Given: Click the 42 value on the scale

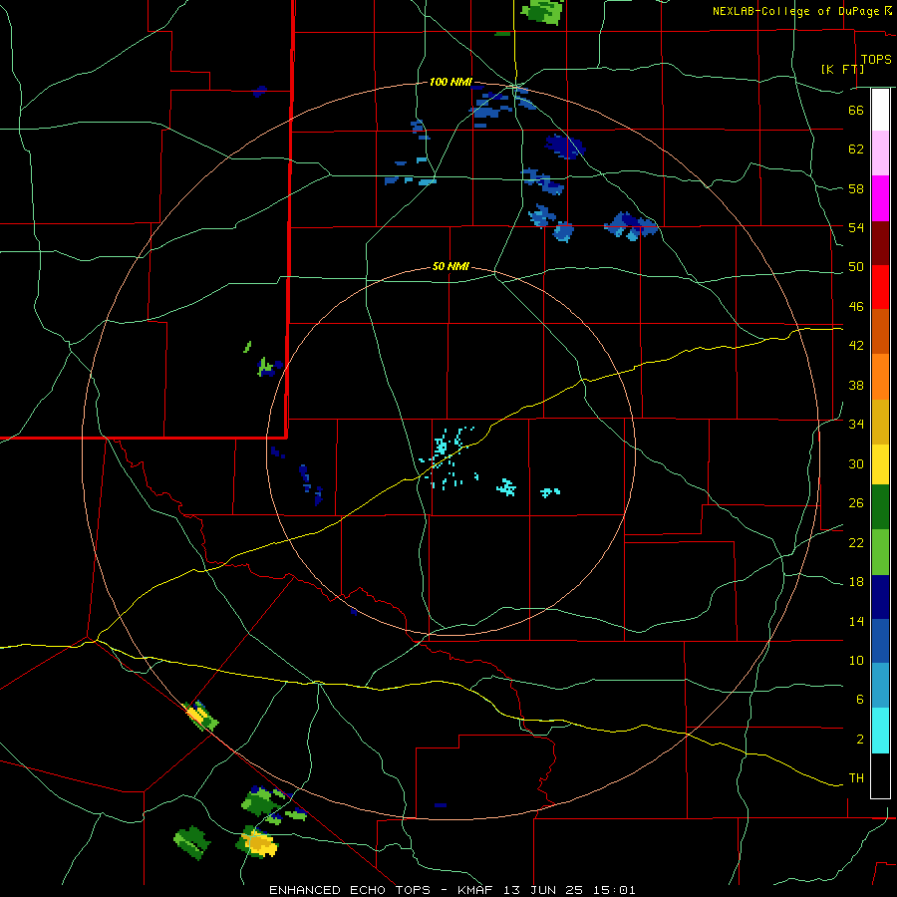Looking at the screenshot, I should click(856, 346).
